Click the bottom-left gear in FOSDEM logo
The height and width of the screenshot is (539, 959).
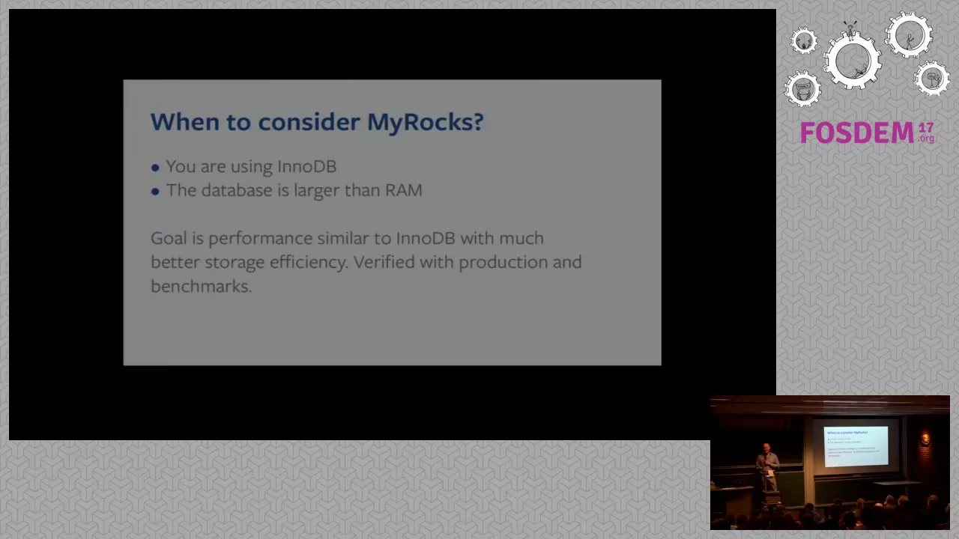pyautogui.click(x=802, y=89)
